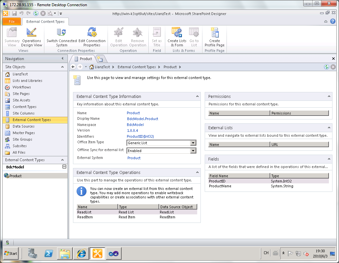Screen dimensions: 339x263
Task: Click External Content Types in breadcrumb
Action: point(137,67)
